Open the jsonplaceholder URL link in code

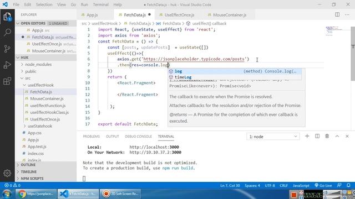click(194, 59)
